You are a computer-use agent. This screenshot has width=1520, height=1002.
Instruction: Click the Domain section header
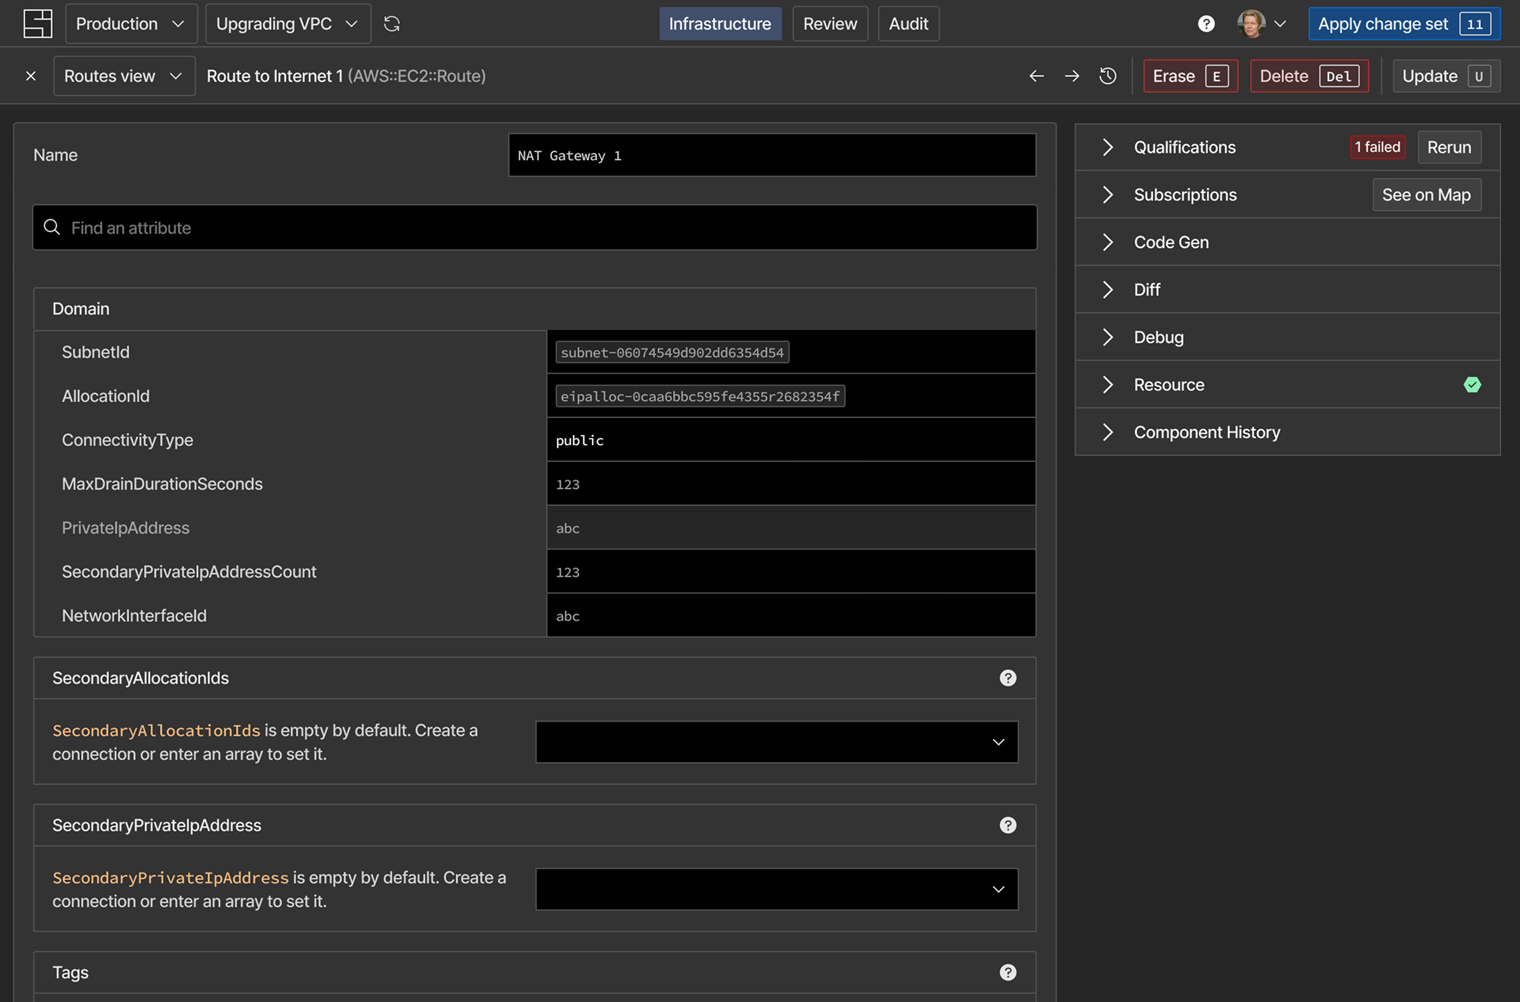pyautogui.click(x=535, y=309)
